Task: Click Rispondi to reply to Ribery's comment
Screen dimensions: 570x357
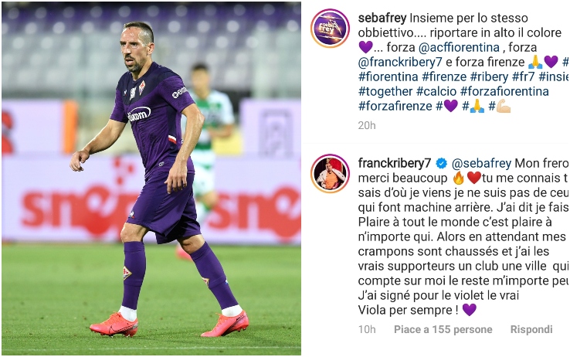Action: pos(531,329)
